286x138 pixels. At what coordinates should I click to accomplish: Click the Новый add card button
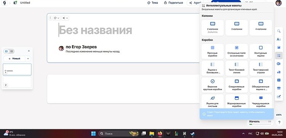(x=14, y=59)
